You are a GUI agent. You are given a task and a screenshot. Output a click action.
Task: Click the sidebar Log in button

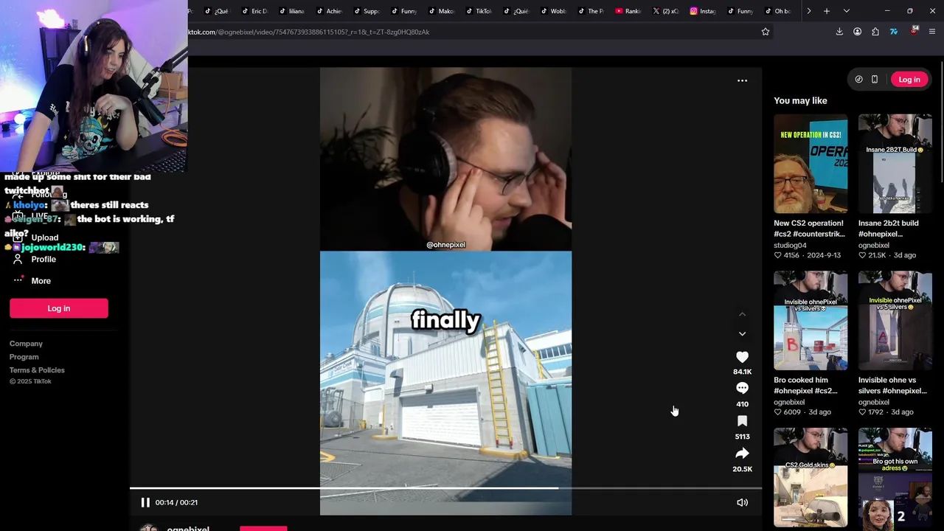[59, 308]
